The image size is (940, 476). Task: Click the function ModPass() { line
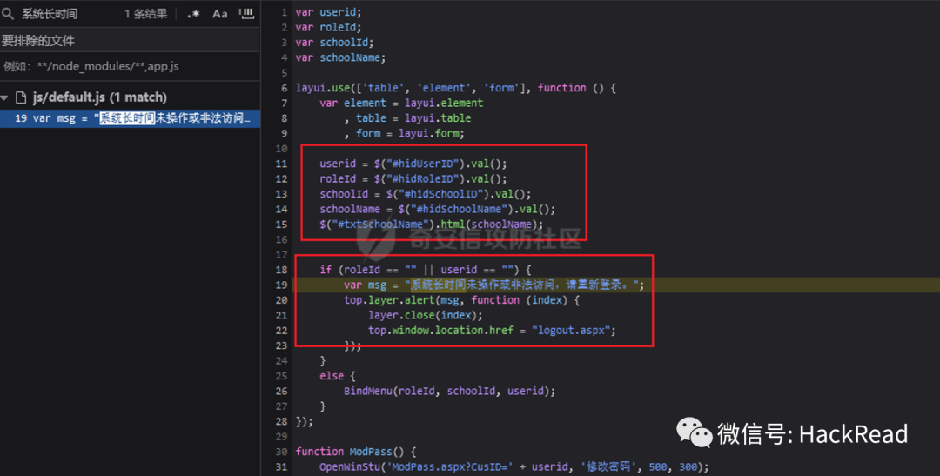click(355, 452)
